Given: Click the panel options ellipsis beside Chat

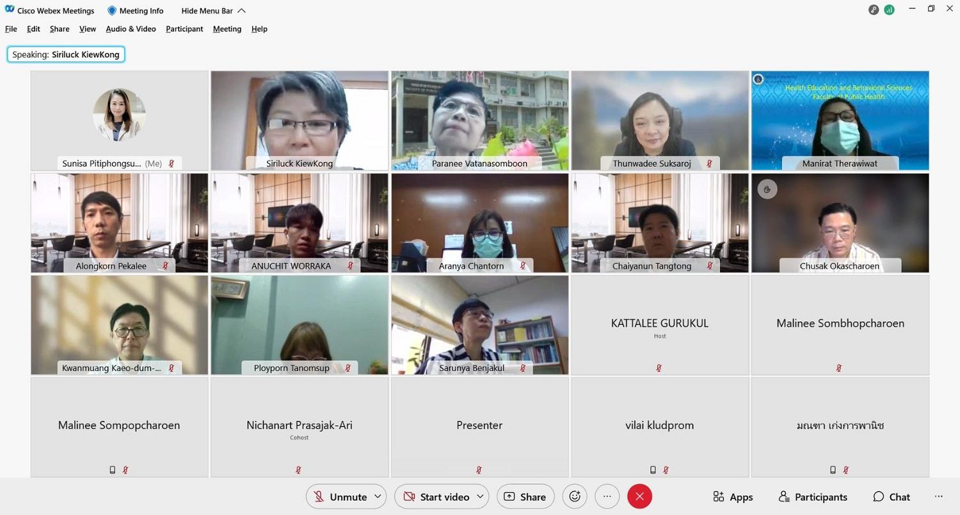Looking at the screenshot, I should [939, 496].
